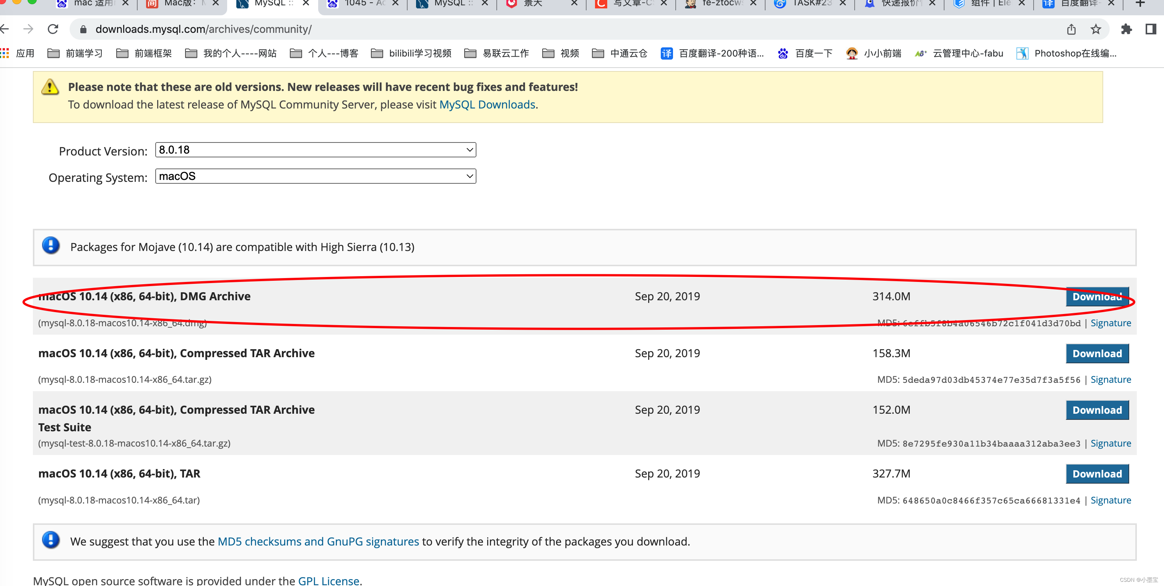Open the Operating System dropdown
The image size is (1164, 586).
[315, 176]
